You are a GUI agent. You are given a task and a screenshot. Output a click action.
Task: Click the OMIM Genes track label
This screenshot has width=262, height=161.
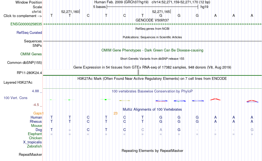[31, 54]
